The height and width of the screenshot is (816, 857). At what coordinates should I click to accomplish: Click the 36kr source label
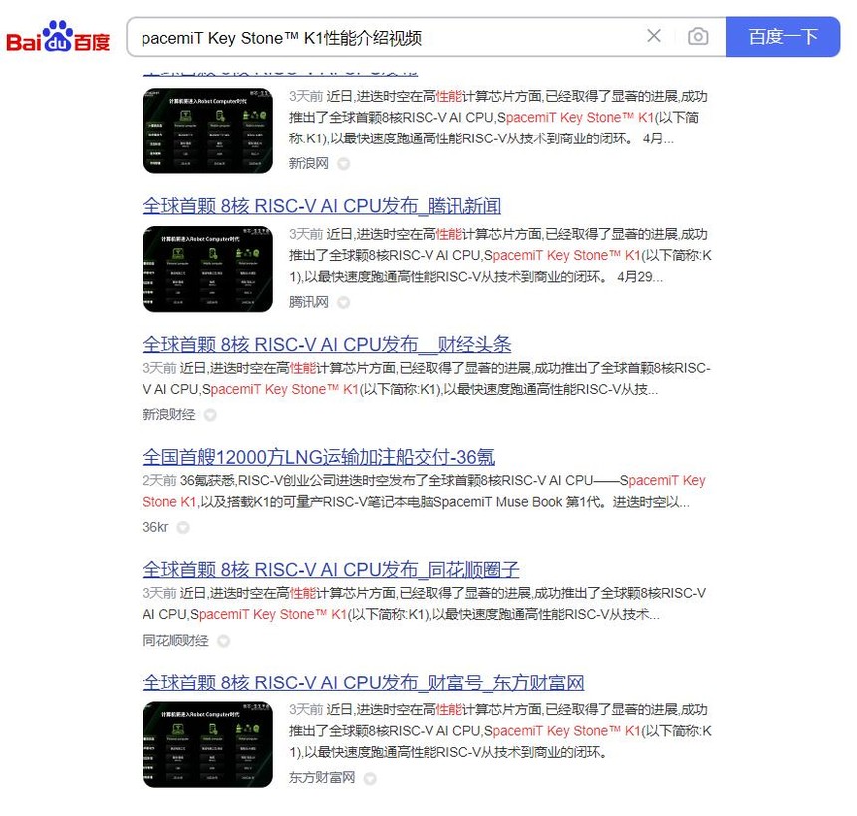155,527
